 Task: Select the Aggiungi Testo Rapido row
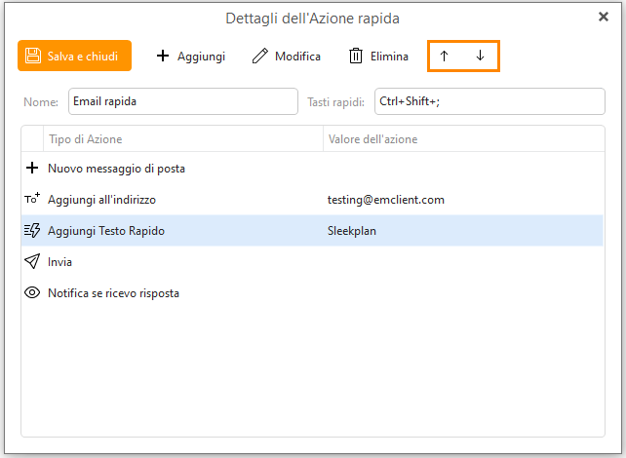[312, 231]
